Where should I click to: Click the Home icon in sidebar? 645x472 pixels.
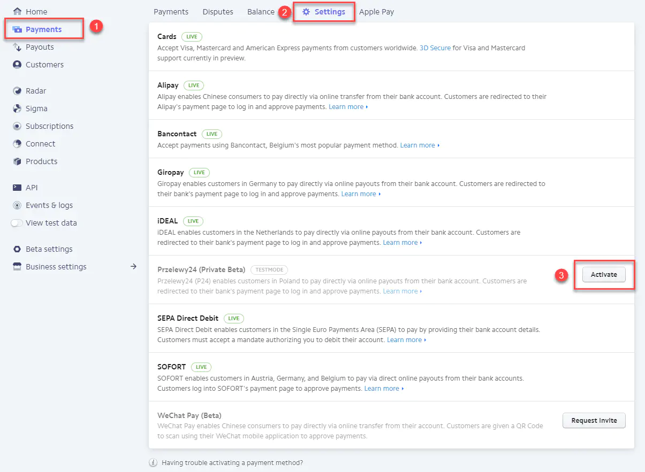pyautogui.click(x=17, y=12)
